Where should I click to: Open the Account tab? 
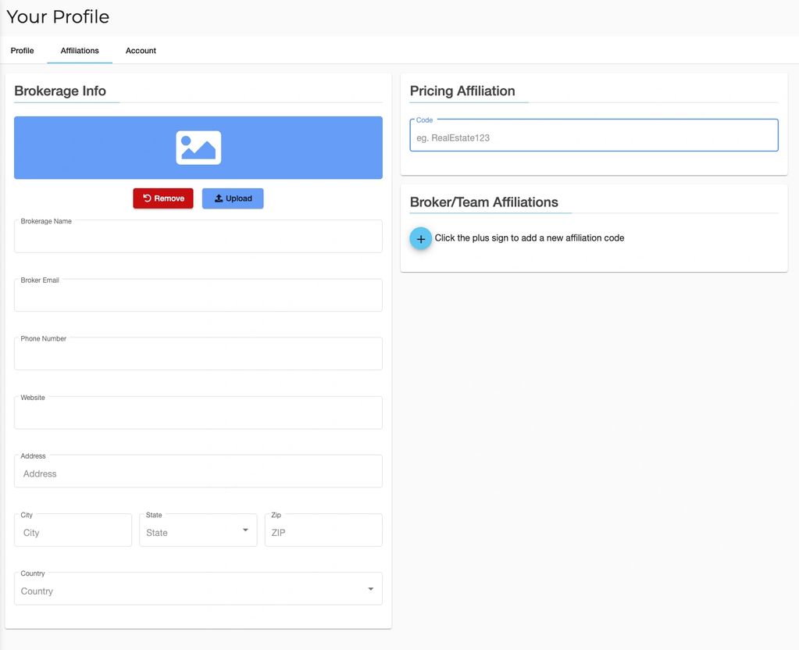(x=141, y=51)
